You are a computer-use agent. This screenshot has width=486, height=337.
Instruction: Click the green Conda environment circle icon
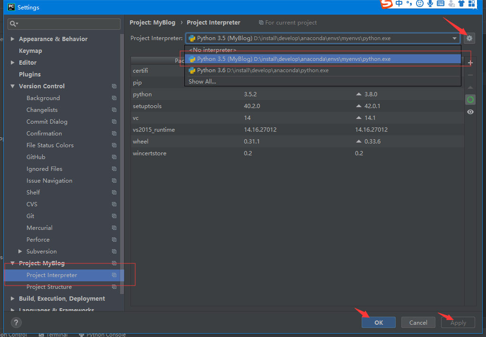(x=470, y=100)
